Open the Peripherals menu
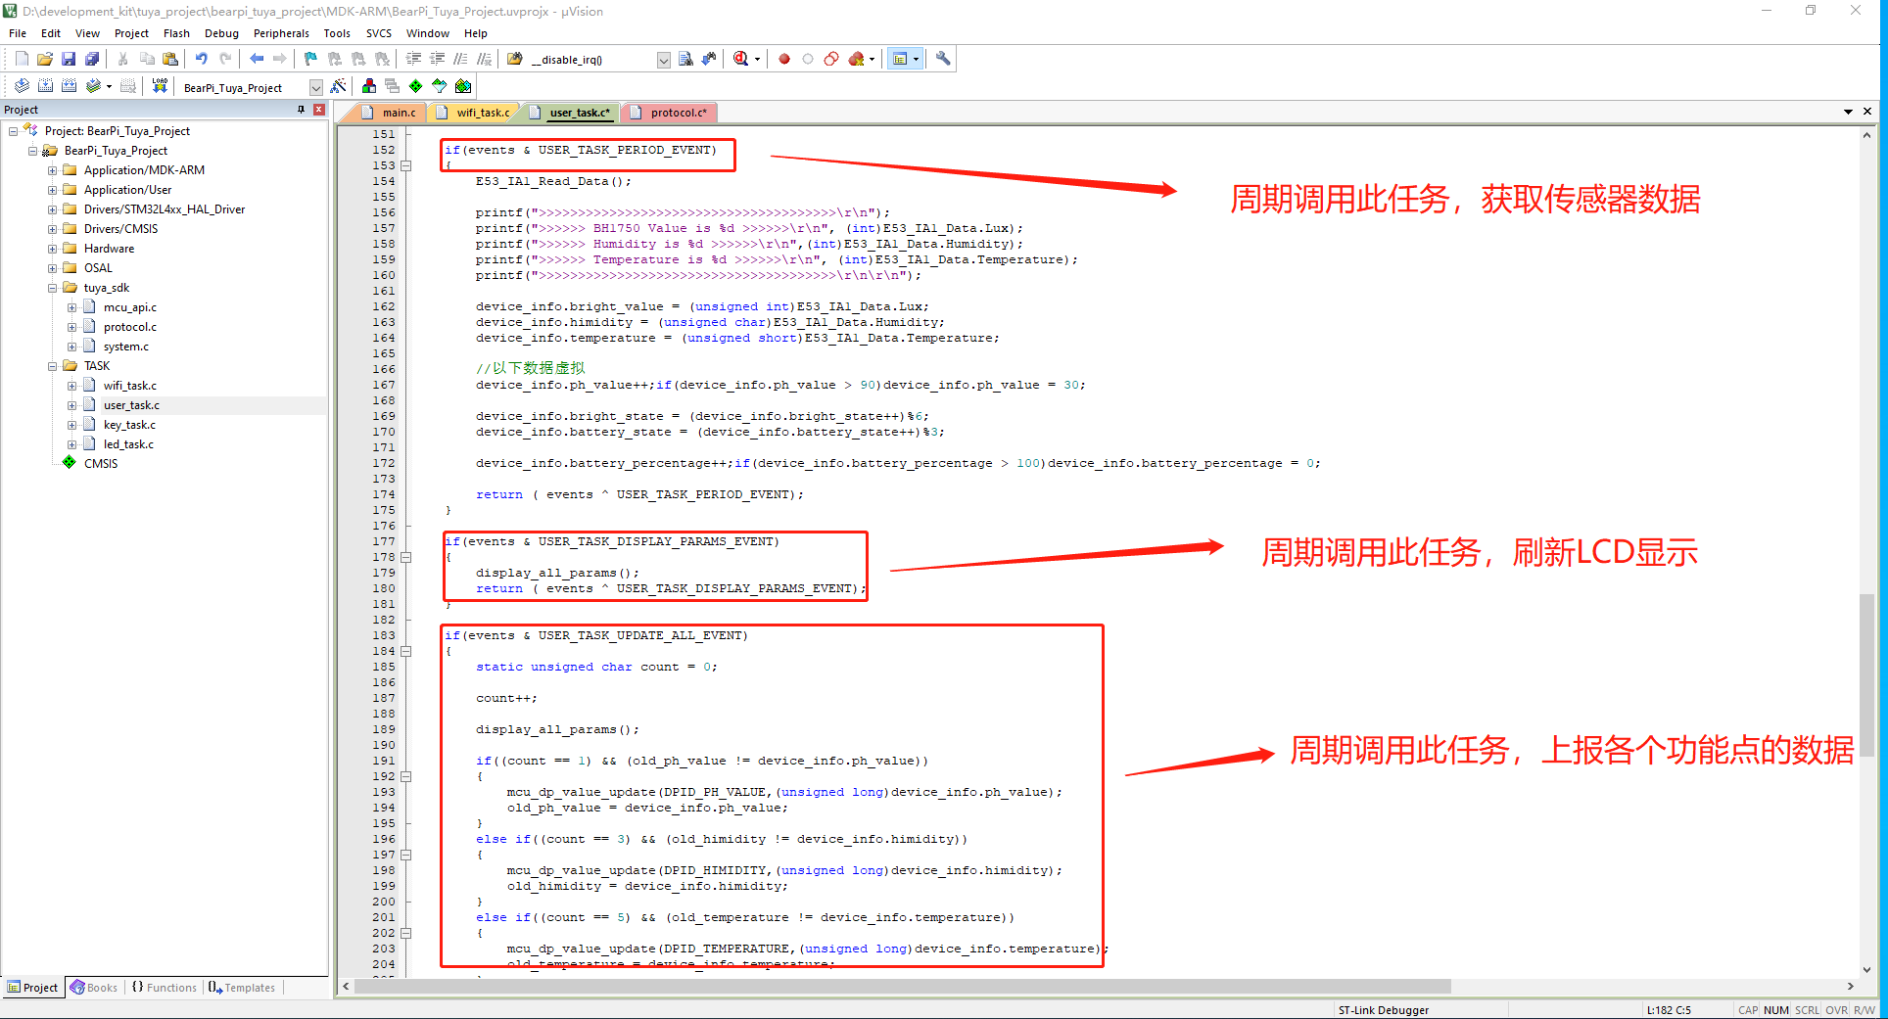This screenshot has height=1019, width=1888. 280,33
